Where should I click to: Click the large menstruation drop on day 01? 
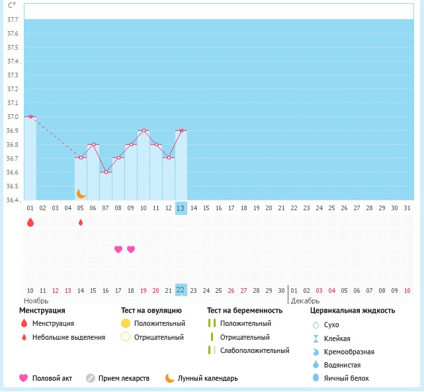(30, 223)
